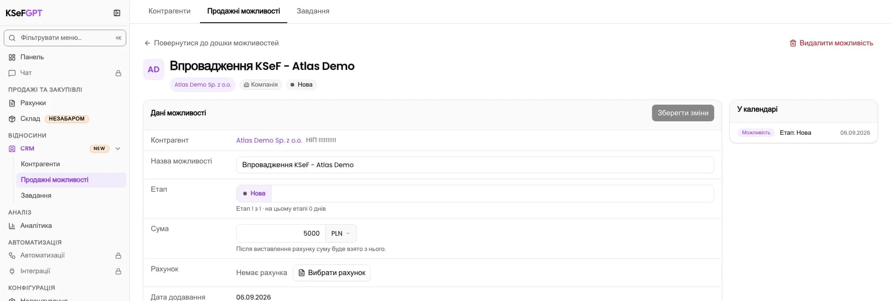Collapse the sidebar with the panel icon

click(x=117, y=13)
